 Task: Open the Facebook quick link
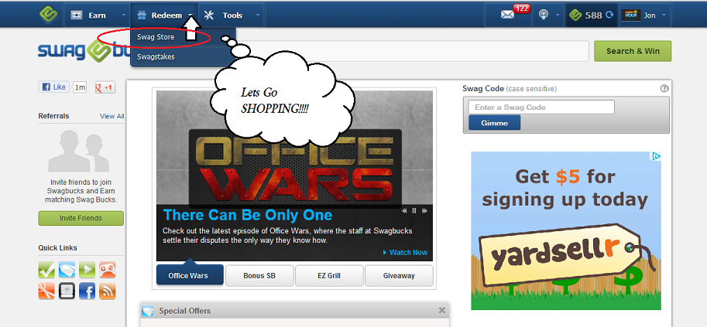(87, 291)
